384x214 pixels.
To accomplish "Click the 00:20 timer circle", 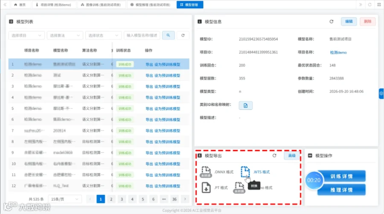I will click(x=314, y=180).
